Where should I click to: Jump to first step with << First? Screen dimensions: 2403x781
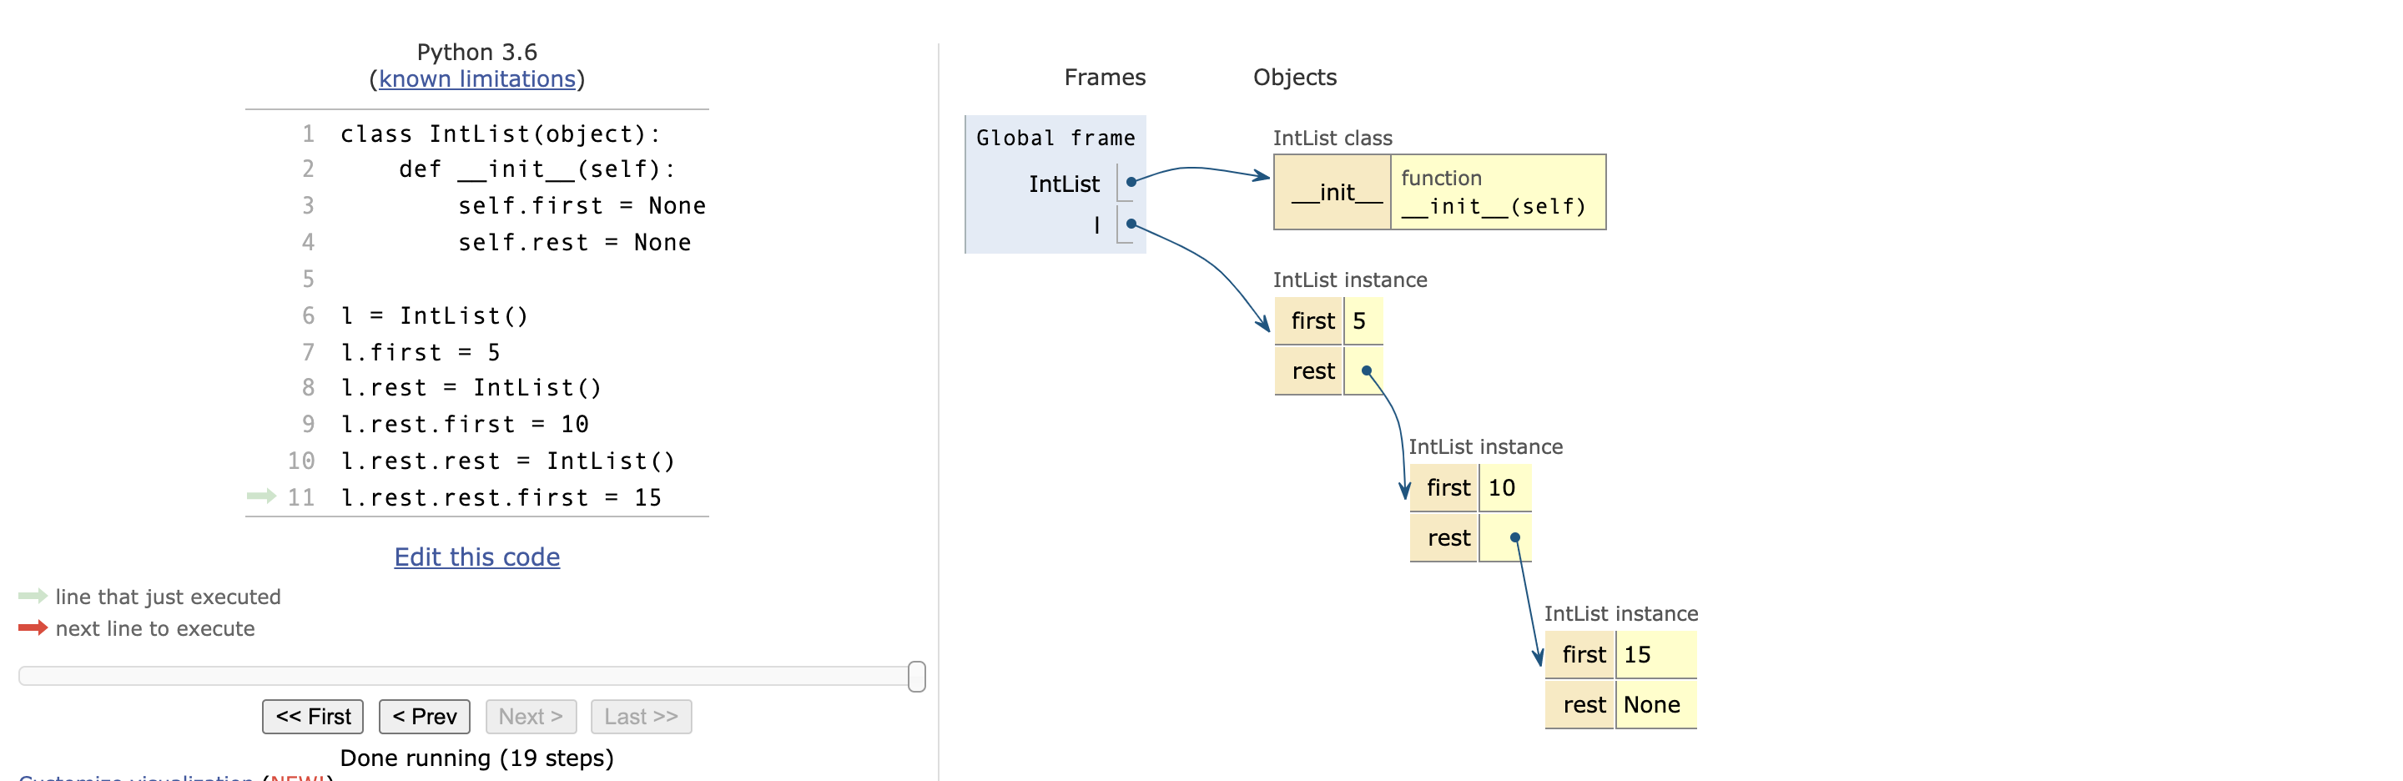[x=313, y=717]
